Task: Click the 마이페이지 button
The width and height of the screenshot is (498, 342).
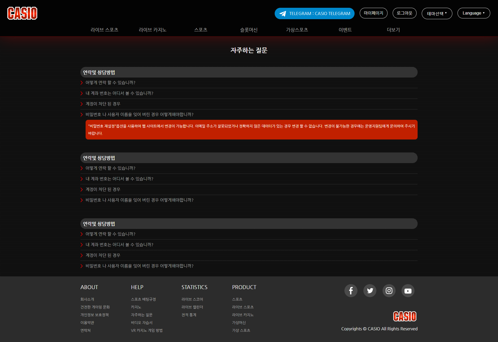Action: (x=373, y=13)
